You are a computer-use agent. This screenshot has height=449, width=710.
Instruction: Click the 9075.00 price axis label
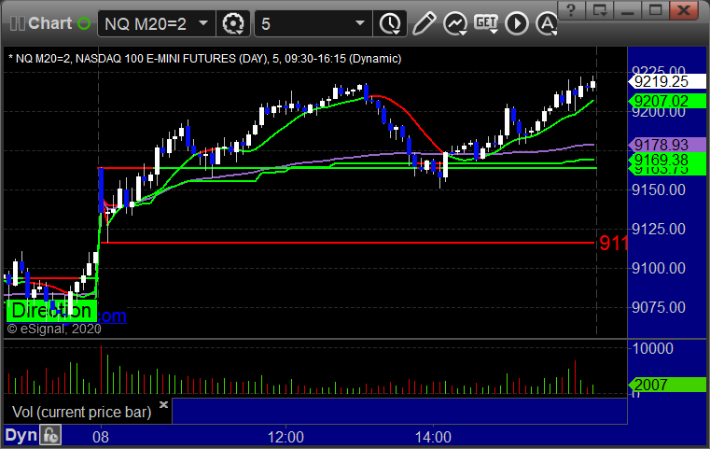tap(659, 308)
